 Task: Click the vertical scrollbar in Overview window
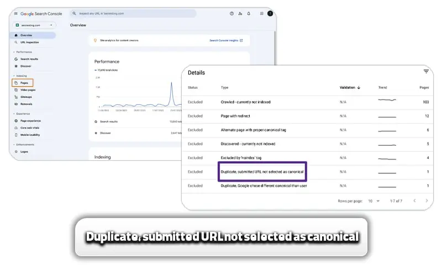pos(275,48)
